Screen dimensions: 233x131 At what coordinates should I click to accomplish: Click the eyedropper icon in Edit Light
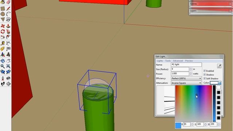(219, 66)
